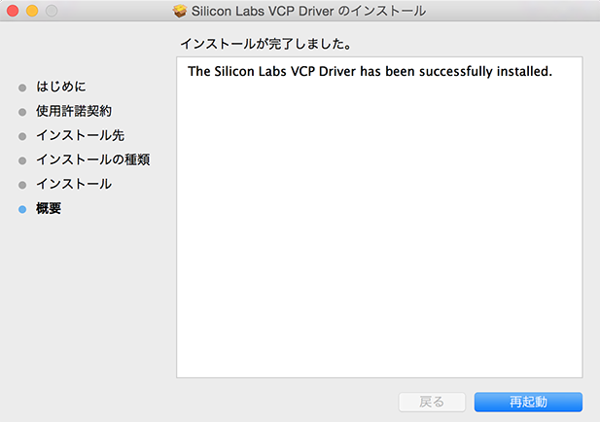Select the インストール先 step
The height and width of the screenshot is (422, 600).
tap(80, 135)
